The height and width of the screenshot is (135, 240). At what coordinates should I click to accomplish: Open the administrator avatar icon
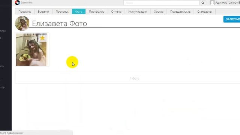(x=212, y=3)
